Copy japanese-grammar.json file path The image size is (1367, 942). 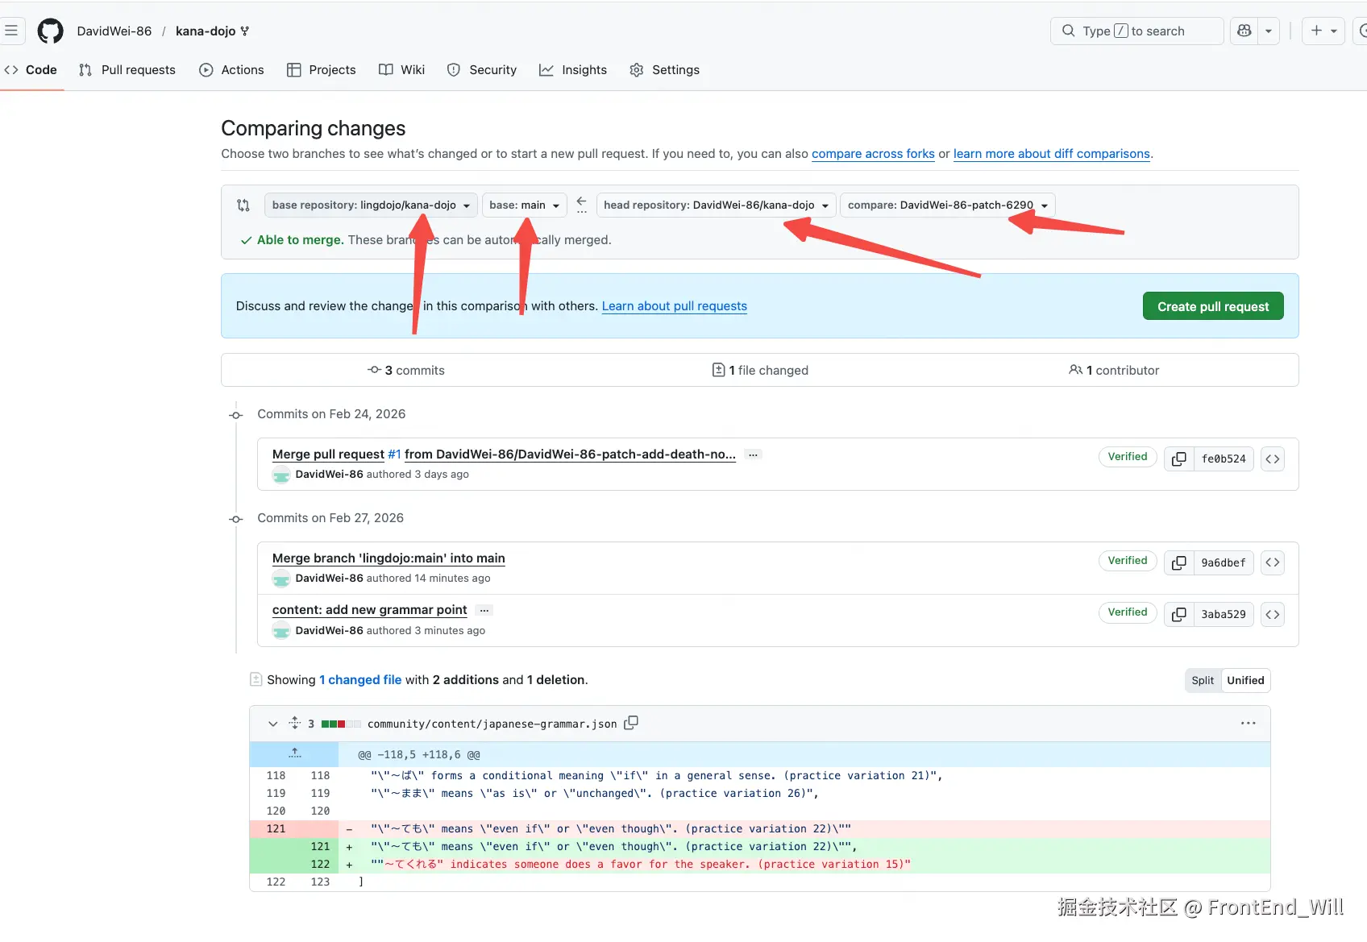pyautogui.click(x=631, y=723)
